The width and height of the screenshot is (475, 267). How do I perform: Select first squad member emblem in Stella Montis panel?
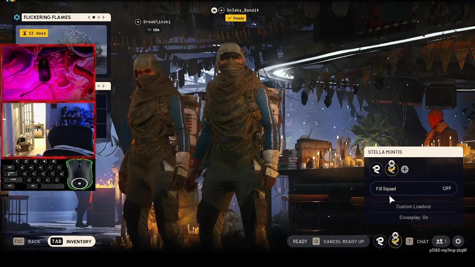coord(376,169)
